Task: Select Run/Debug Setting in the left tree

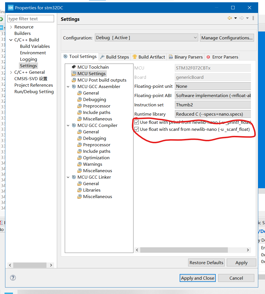Action: pyautogui.click(x=34, y=92)
